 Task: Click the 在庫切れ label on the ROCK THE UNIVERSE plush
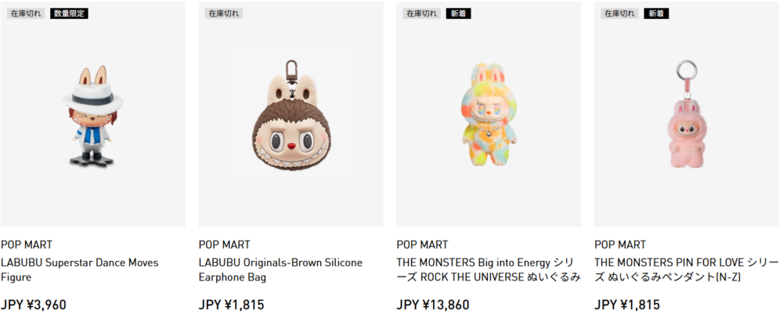(x=422, y=13)
